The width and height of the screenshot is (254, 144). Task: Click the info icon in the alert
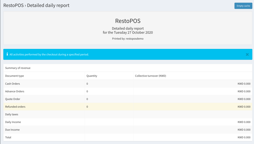coord(7,54)
